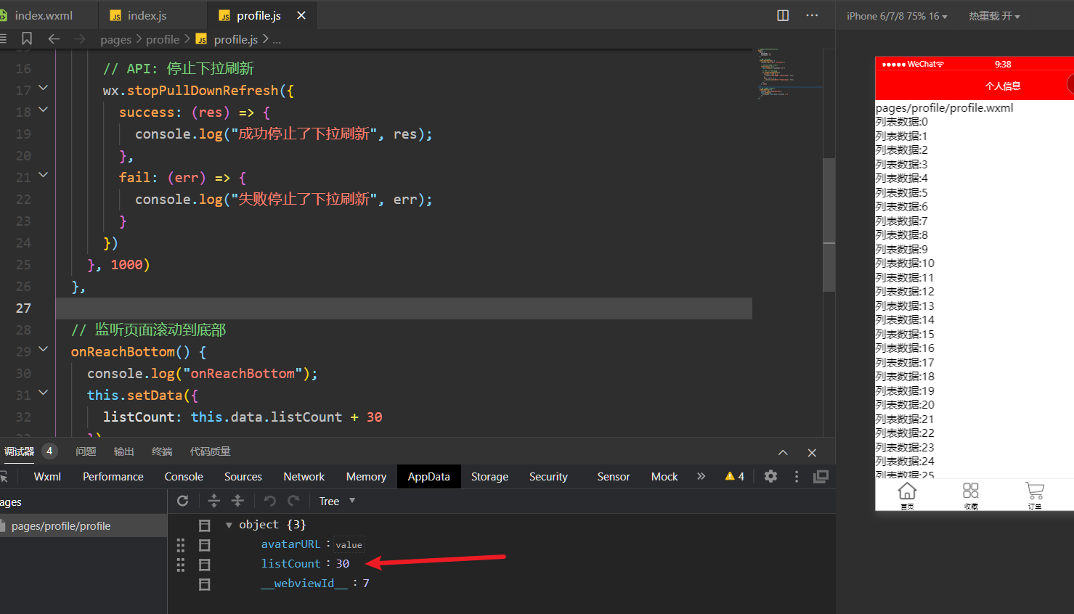Tap the home icon in the simulator tab bar

907,494
